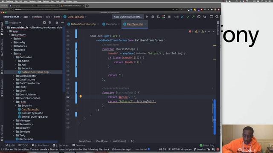
Task: Go to next highlighted error arrow
Action: tap(214, 31)
